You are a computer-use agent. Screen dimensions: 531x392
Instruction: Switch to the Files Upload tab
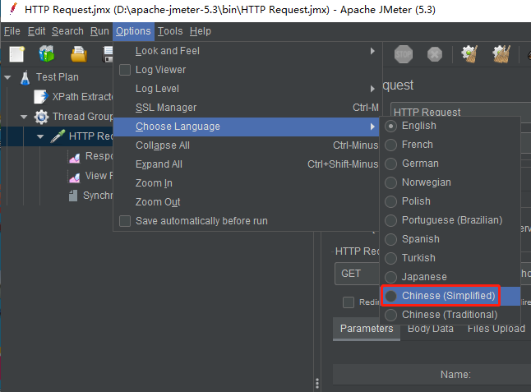[496, 329]
